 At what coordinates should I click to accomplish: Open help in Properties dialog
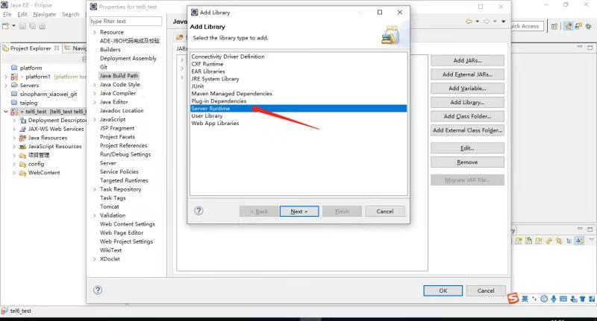pyautogui.click(x=98, y=290)
